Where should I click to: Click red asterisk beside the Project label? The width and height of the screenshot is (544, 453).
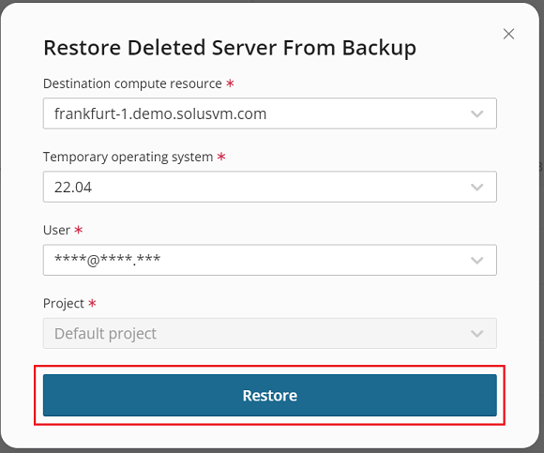pyautogui.click(x=92, y=303)
